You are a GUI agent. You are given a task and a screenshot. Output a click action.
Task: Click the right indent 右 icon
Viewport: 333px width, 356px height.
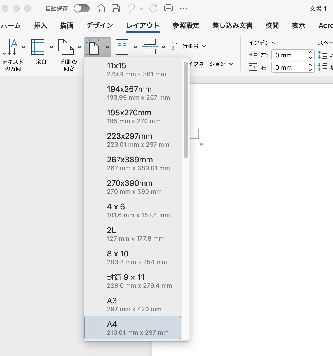[x=253, y=67]
